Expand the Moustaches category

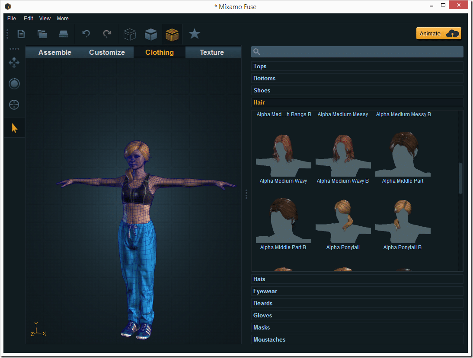click(x=357, y=339)
